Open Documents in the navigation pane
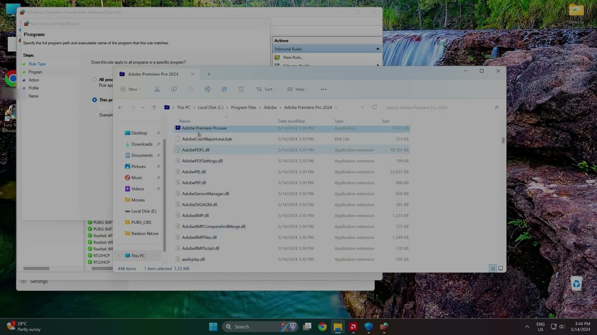Screen dimensions: 597x335 pyautogui.click(x=142, y=155)
